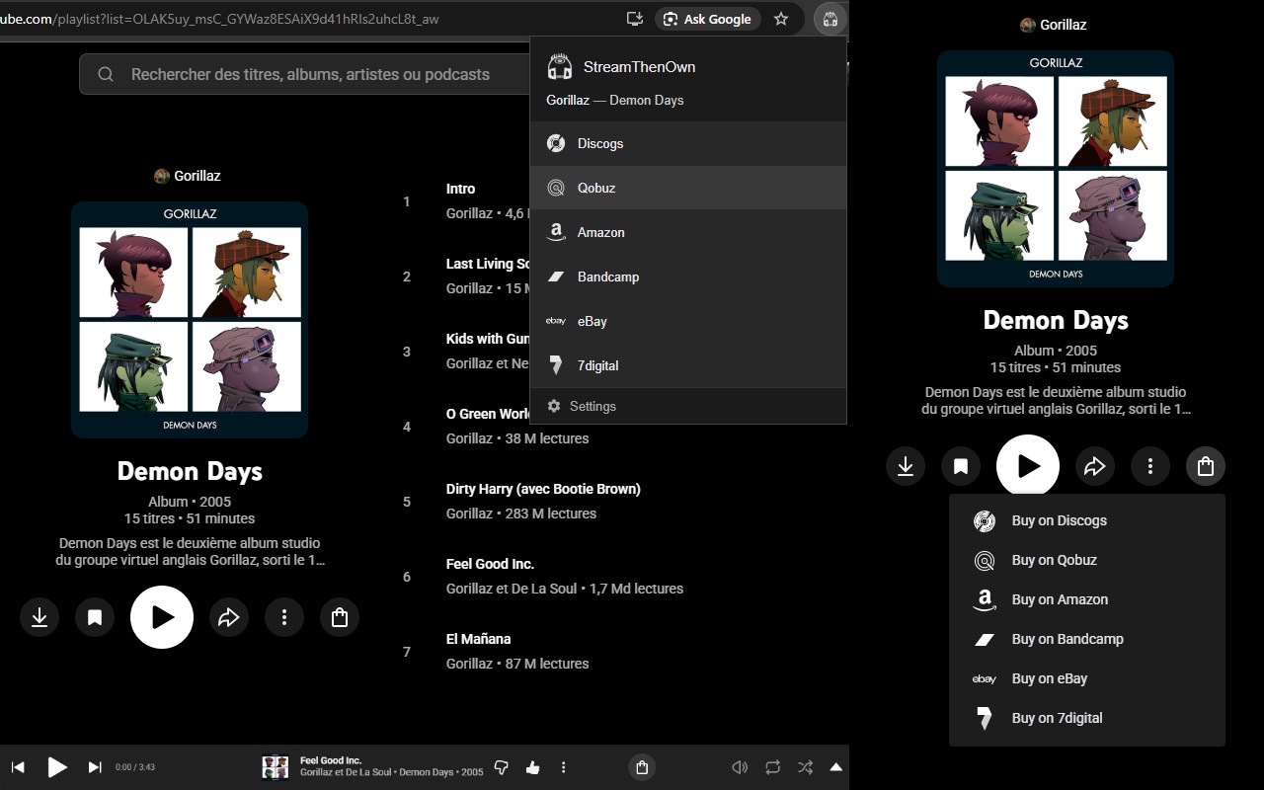The width and height of the screenshot is (1264, 790).
Task: Select Discogs in StreamThenOwn popup
Action: (688, 144)
